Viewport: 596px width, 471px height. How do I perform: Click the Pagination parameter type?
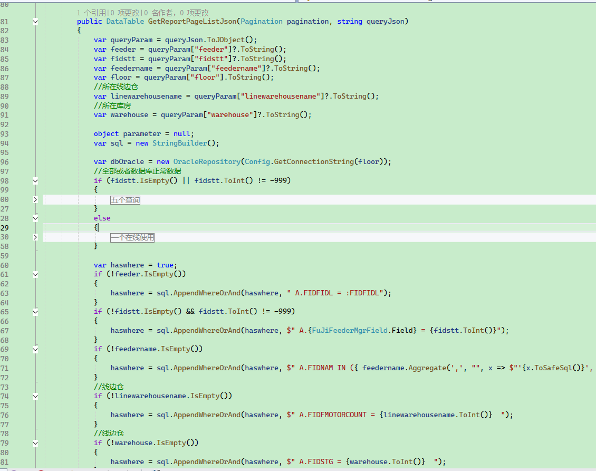tap(261, 22)
